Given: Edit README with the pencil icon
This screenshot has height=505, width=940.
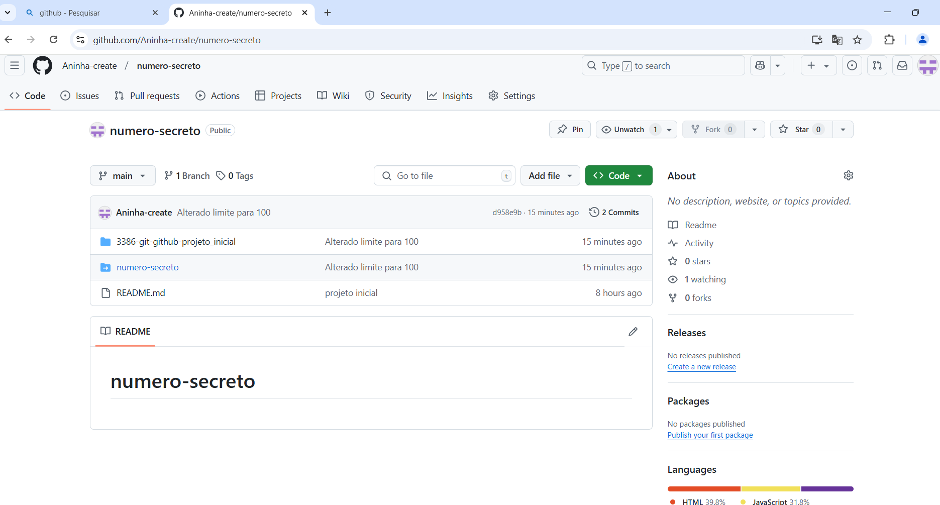Looking at the screenshot, I should [633, 331].
